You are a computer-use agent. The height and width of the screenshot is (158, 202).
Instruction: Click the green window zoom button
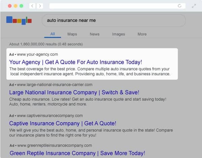point(22,6)
